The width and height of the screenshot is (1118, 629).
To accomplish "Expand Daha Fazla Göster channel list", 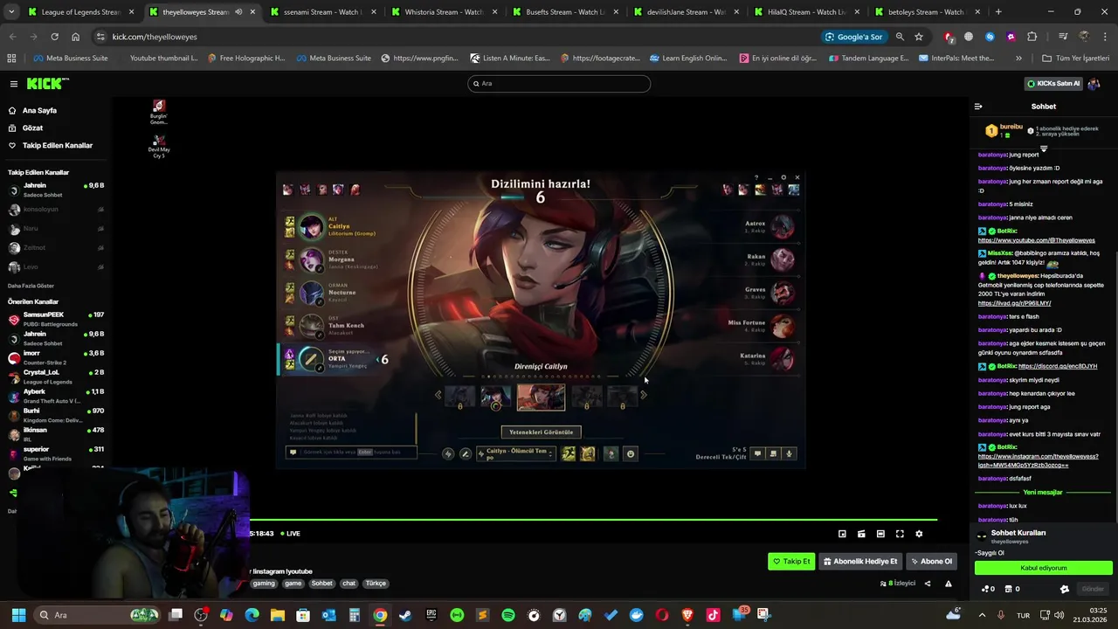I will (31, 286).
